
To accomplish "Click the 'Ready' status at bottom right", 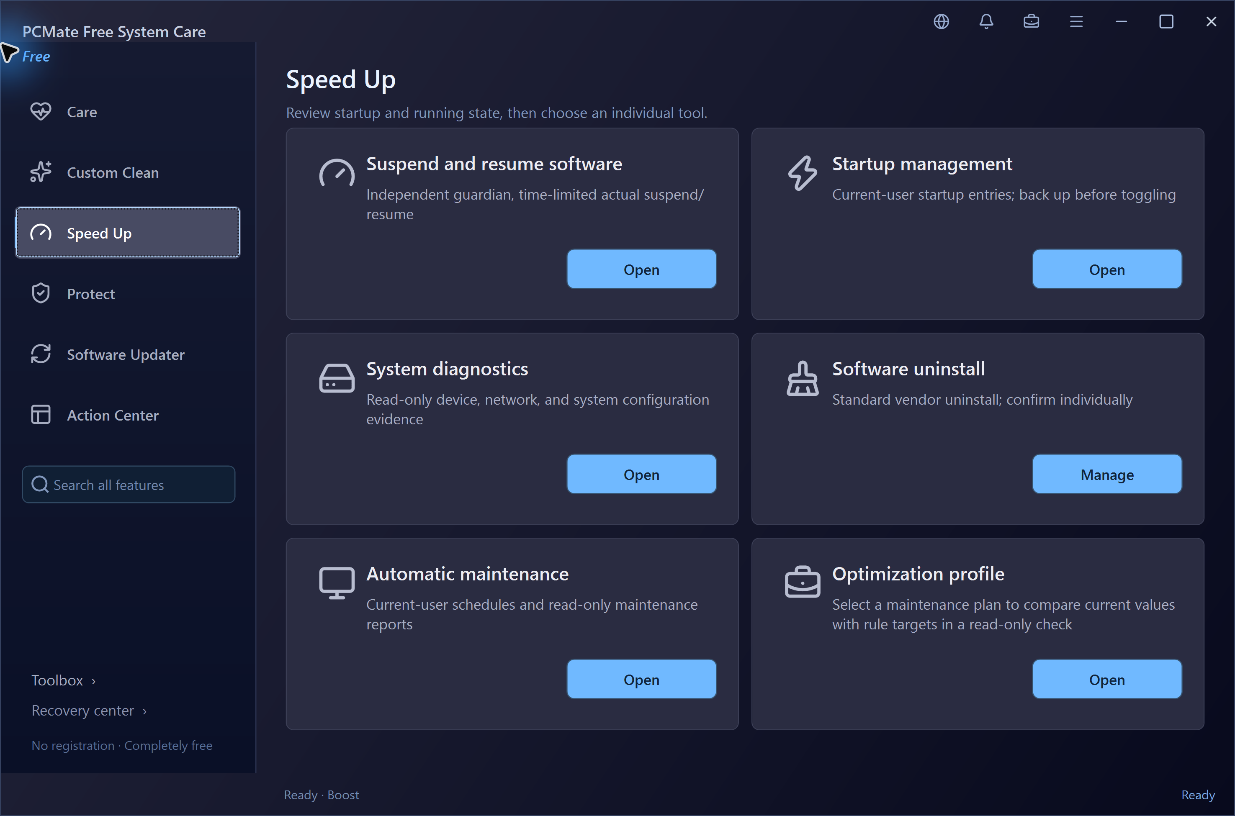I will pyautogui.click(x=1198, y=795).
